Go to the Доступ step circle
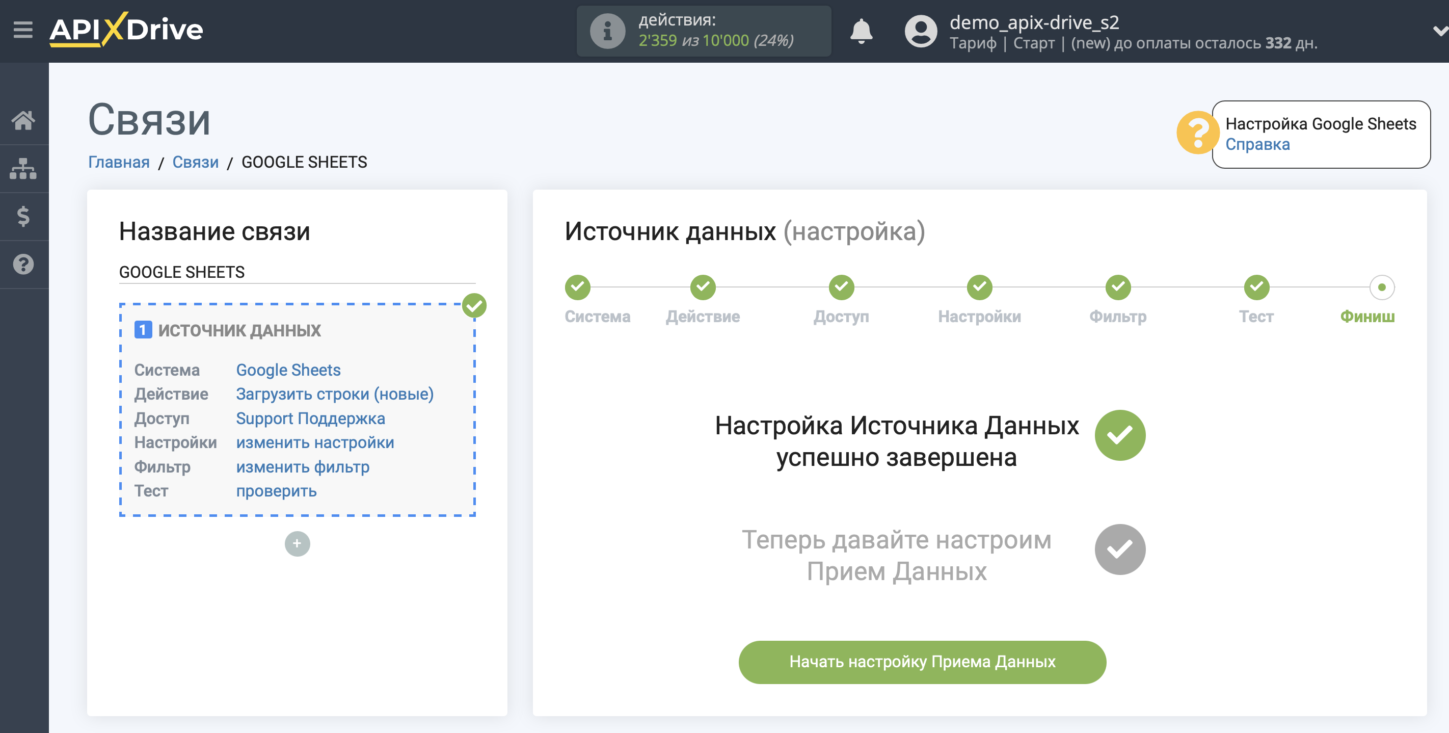Viewport: 1449px width, 733px height. pos(841,287)
